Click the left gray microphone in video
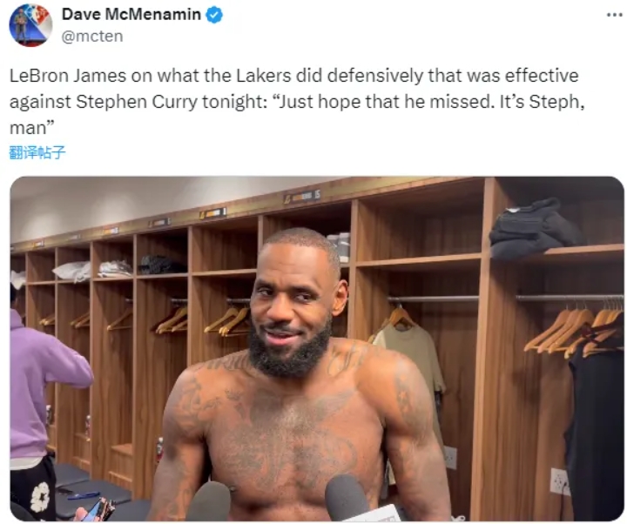 (209, 501)
